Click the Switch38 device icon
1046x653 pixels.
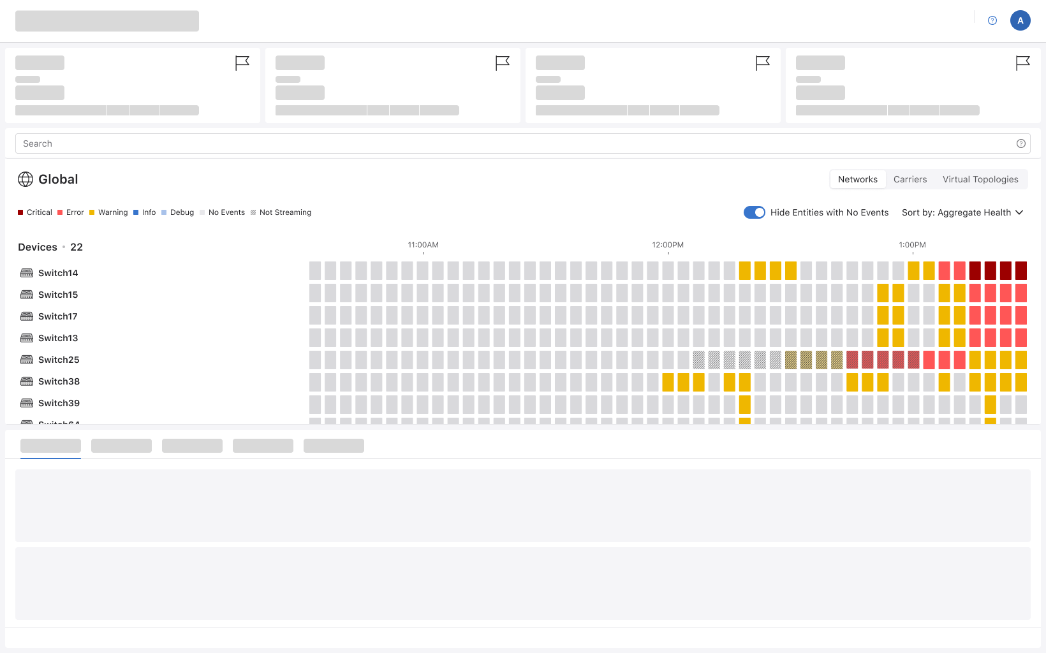pyautogui.click(x=27, y=381)
